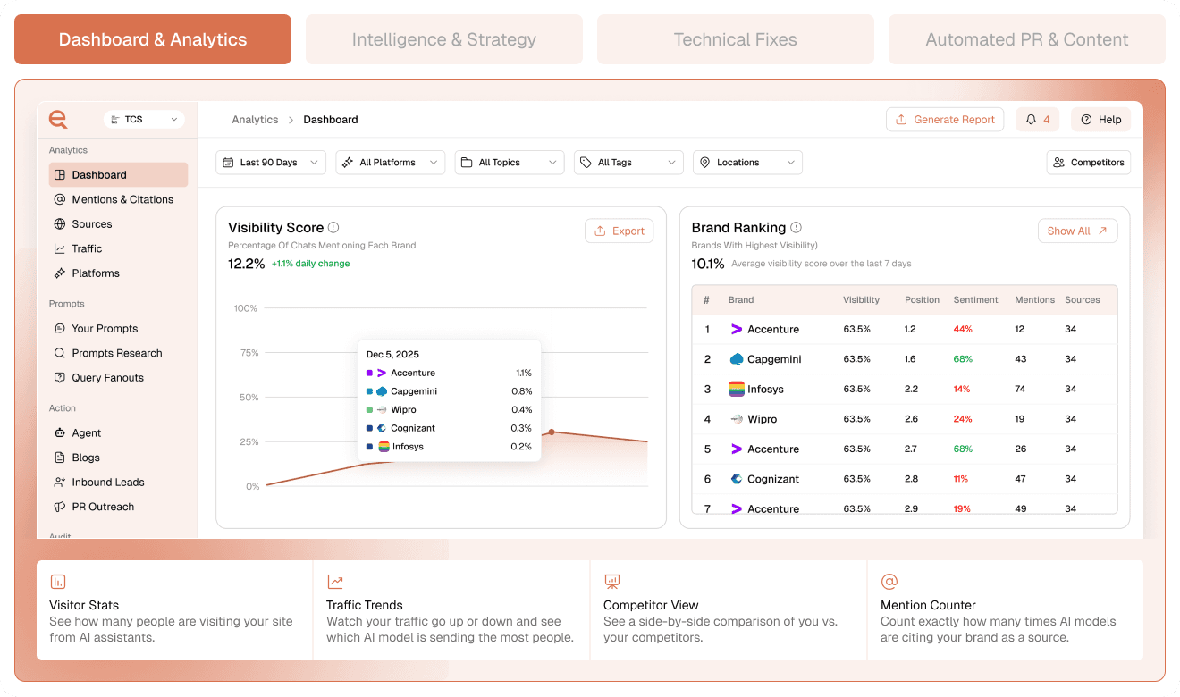Open the Technical Fixes tab
The width and height of the screenshot is (1180, 697).
point(736,39)
